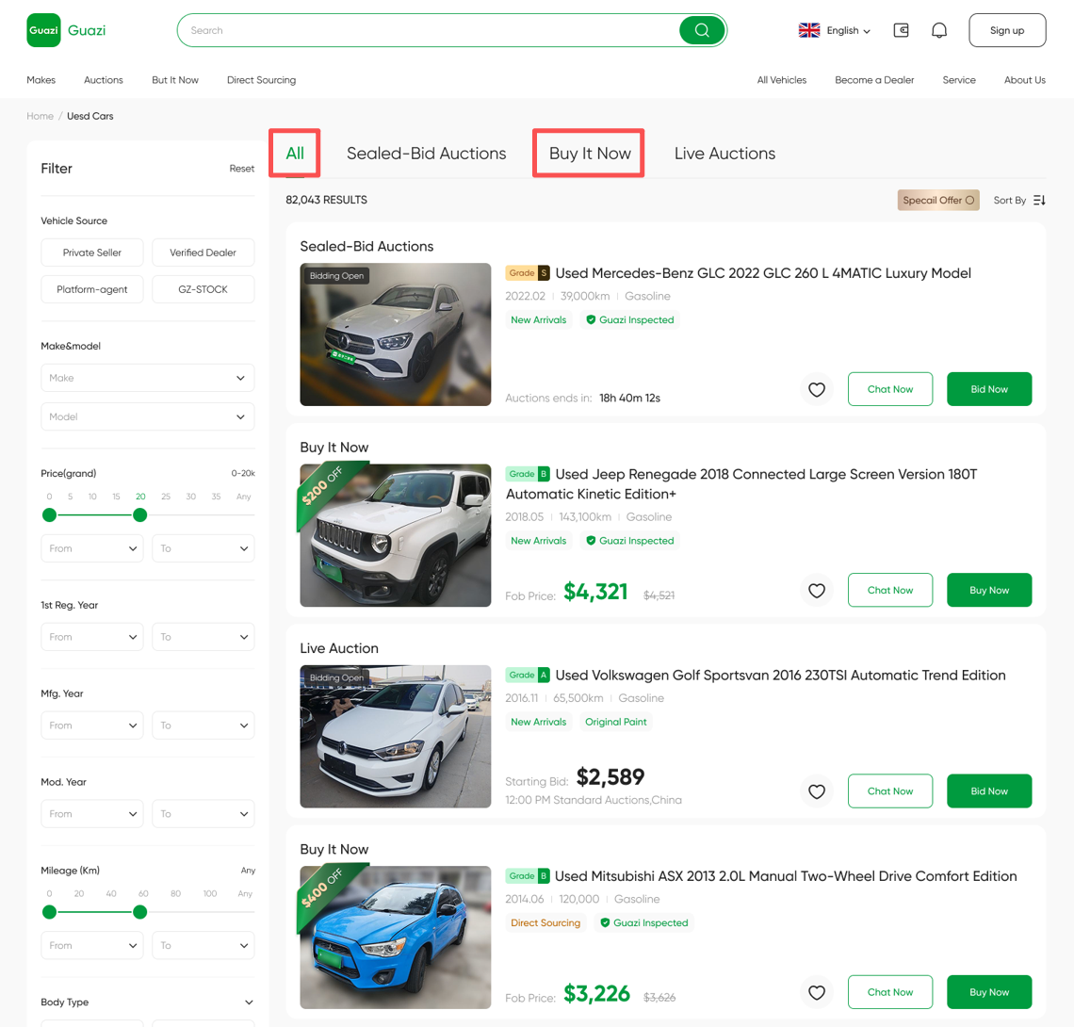Click the Sort By icon
Image resolution: width=1074 pixels, height=1027 pixels.
coord(1039,200)
